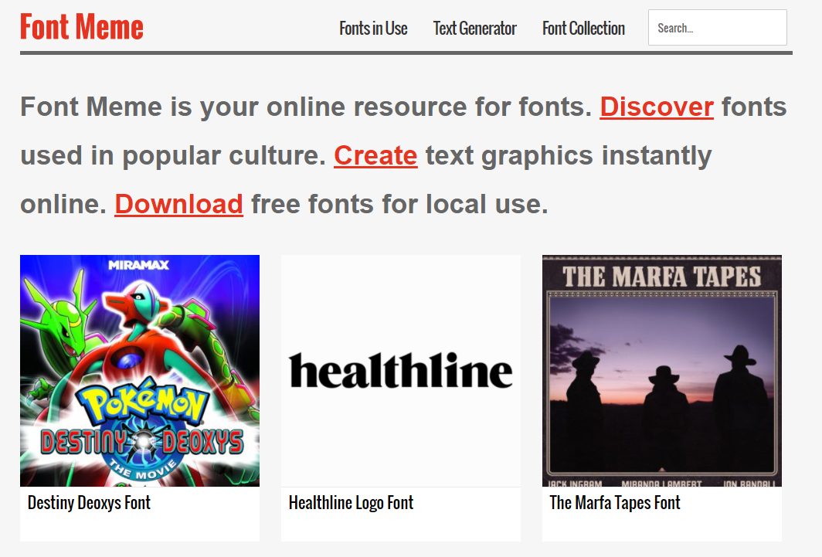Follow the Create link in intro text

375,155
